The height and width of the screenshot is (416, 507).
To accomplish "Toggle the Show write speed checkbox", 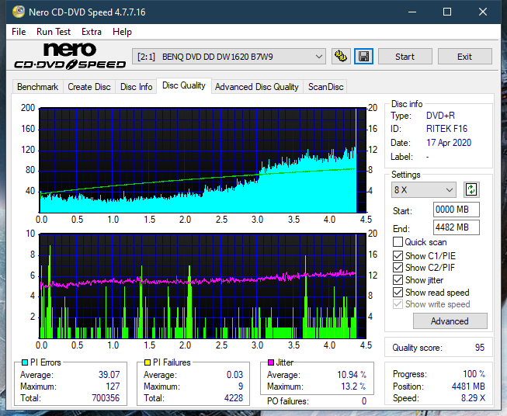I will [398, 304].
